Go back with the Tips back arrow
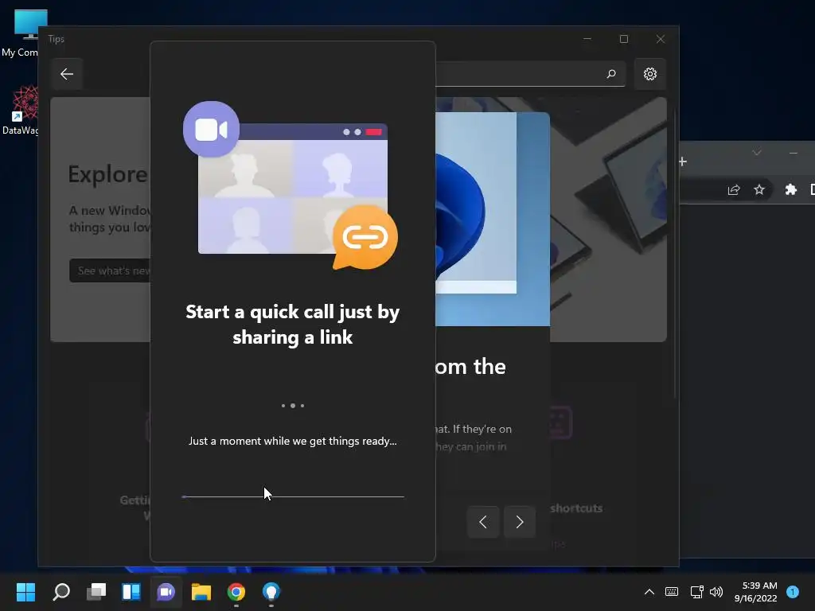The width and height of the screenshot is (815, 611). click(x=67, y=74)
